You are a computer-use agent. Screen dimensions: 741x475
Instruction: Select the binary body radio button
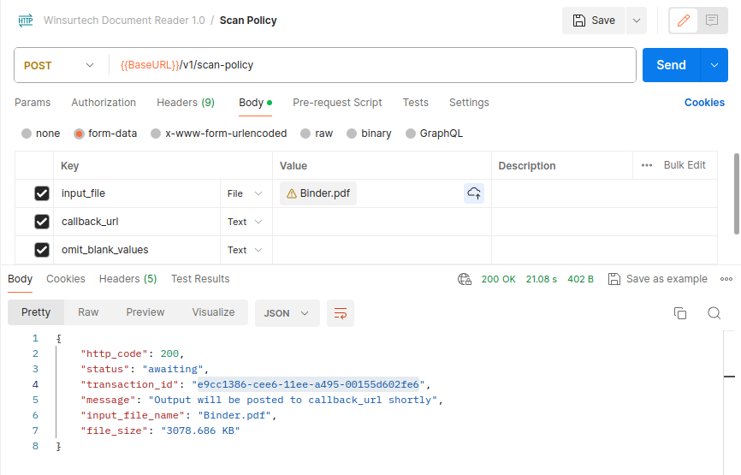(352, 134)
